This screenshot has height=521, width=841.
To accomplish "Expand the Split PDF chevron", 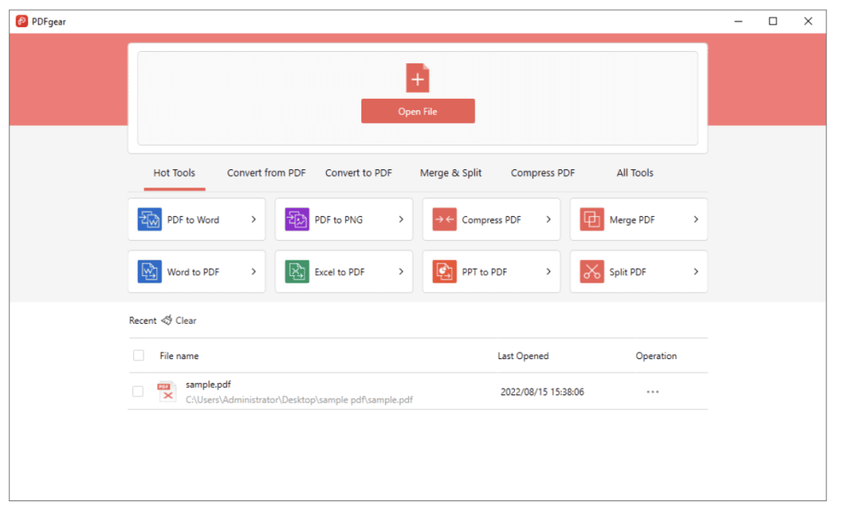I will point(696,271).
